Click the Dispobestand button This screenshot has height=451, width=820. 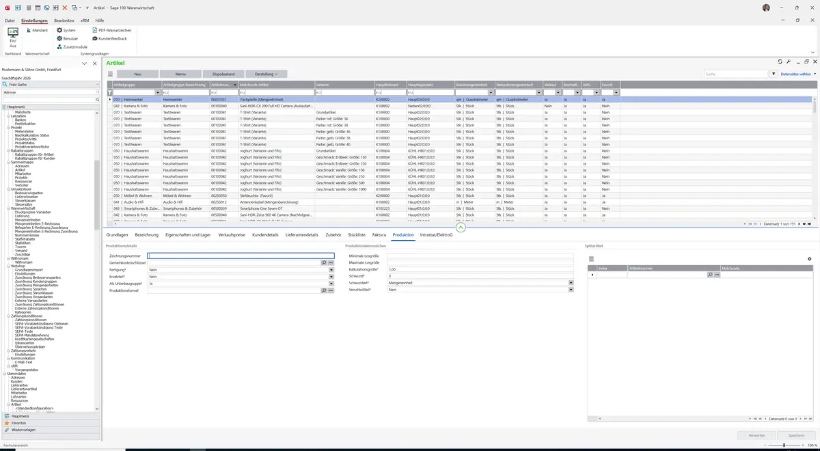click(x=223, y=74)
